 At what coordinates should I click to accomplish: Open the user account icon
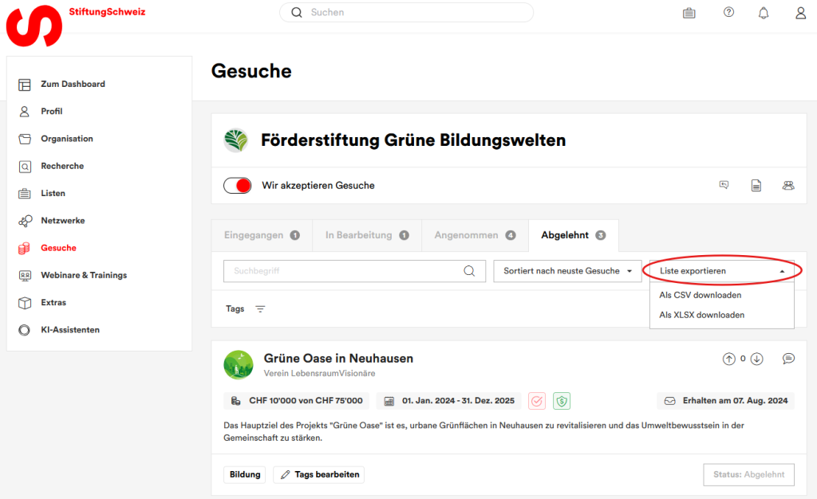coord(800,13)
